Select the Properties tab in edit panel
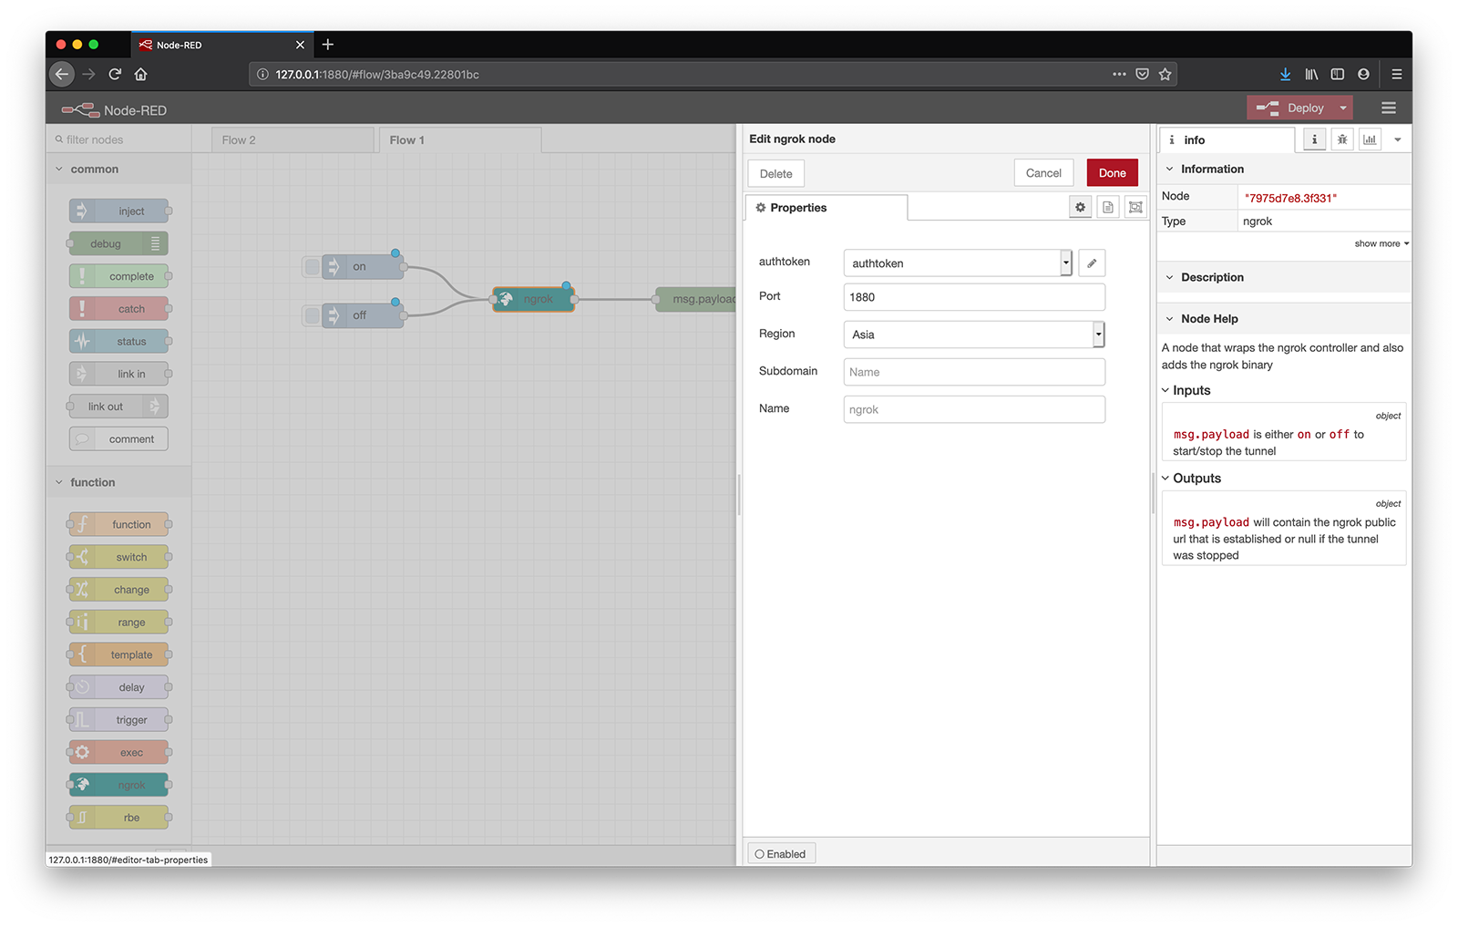The width and height of the screenshot is (1458, 927). (x=826, y=208)
